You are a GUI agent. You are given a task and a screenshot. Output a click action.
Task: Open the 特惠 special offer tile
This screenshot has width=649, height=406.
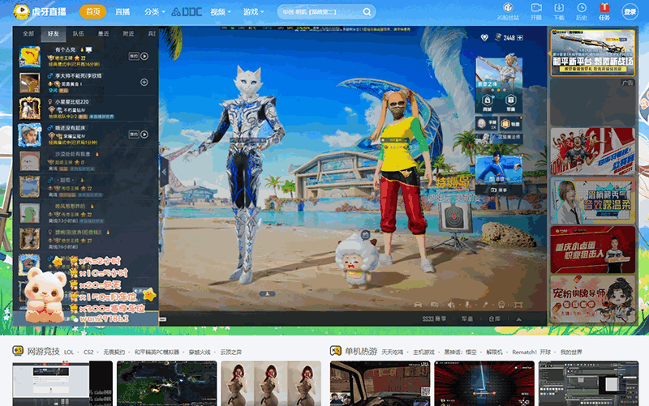511,124
